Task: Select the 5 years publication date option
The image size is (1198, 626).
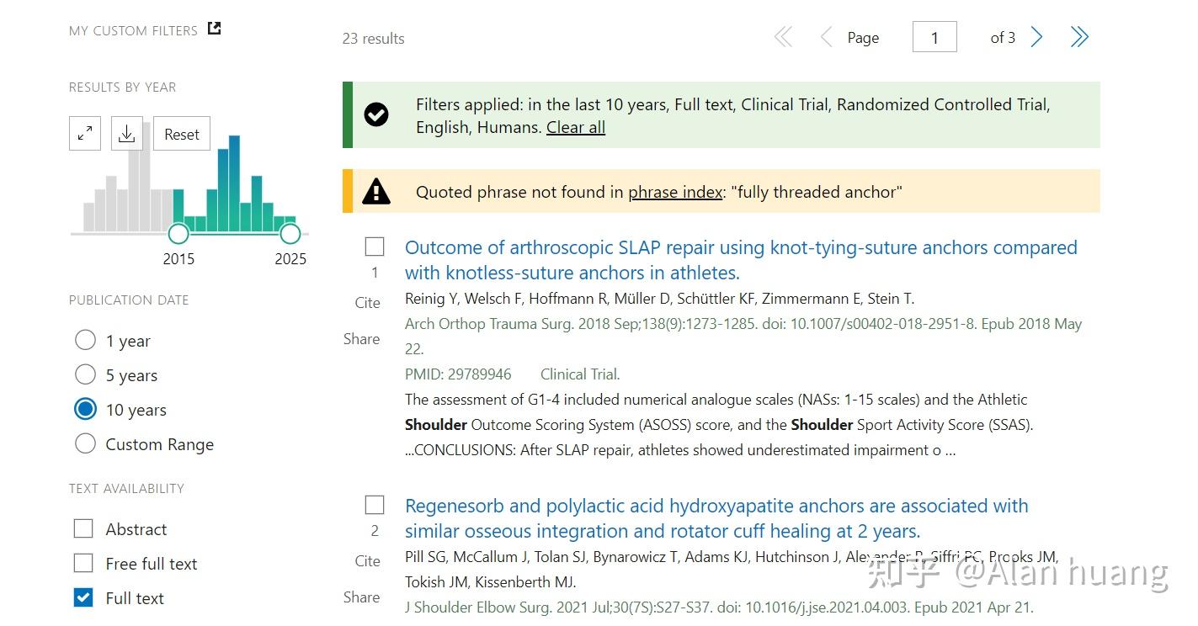Action: coord(86,374)
